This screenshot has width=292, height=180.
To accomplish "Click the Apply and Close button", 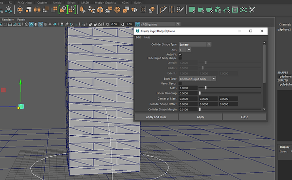I will (x=156, y=117).
